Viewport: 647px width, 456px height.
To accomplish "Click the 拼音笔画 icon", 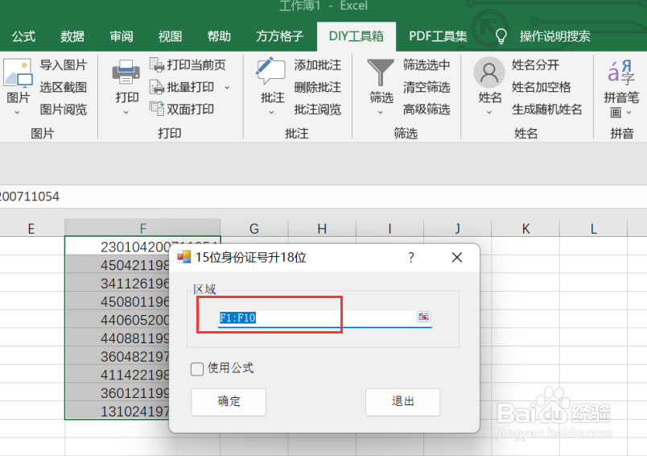I will (x=621, y=73).
